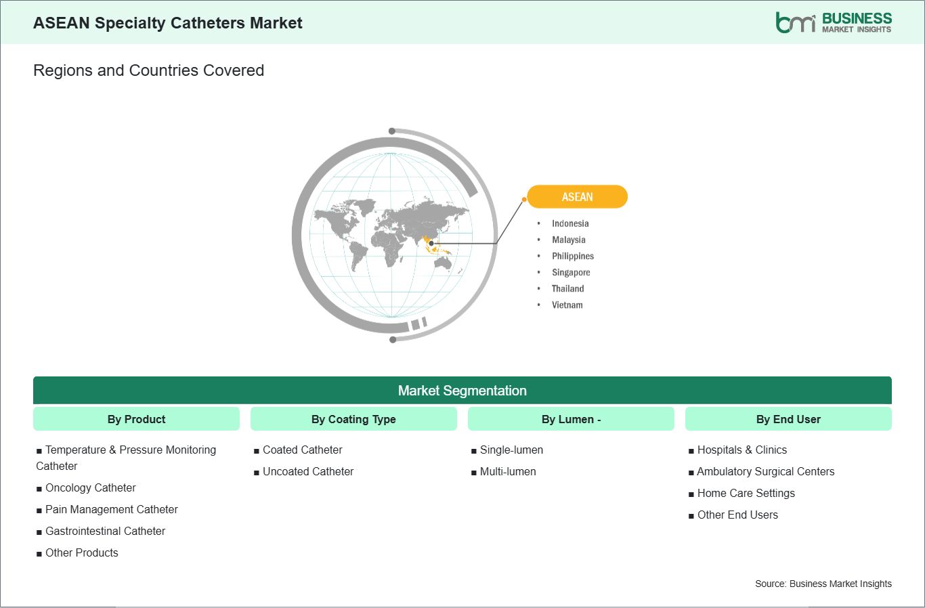Select the By Coating Type header
The image size is (925, 608).
coord(353,419)
